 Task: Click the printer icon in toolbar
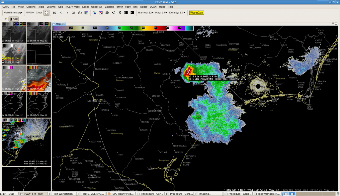pos(107,13)
